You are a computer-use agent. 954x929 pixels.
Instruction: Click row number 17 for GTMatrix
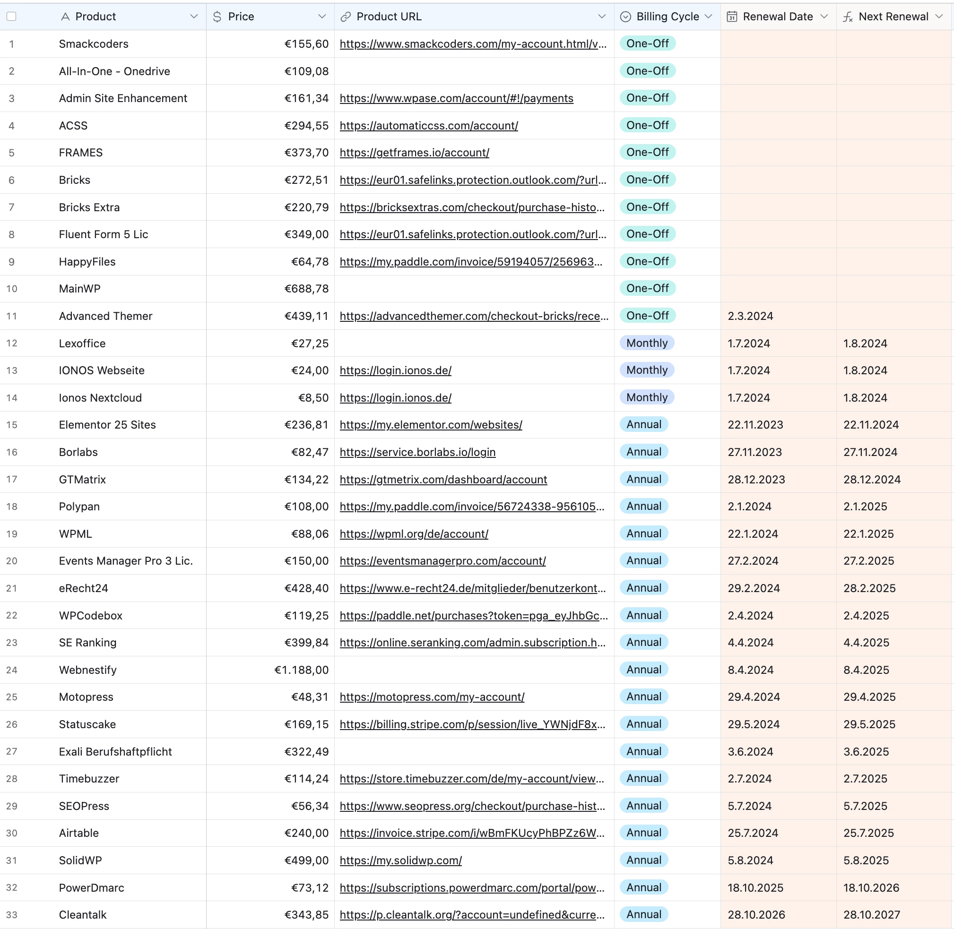[12, 480]
